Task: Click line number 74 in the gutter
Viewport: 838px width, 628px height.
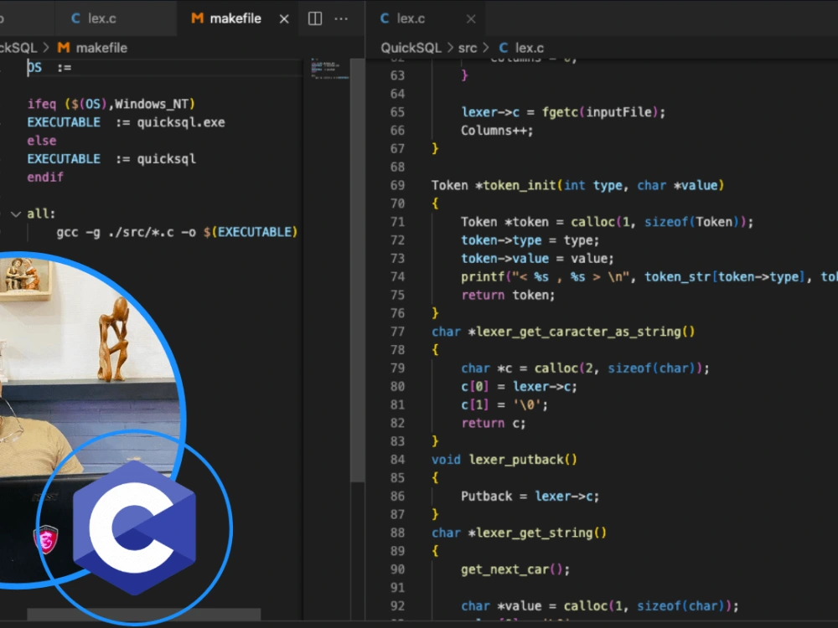Action: [397, 276]
